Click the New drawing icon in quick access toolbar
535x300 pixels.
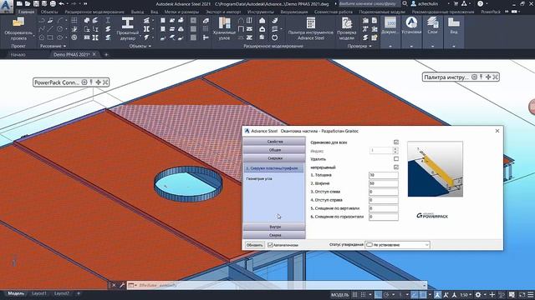tap(19, 3)
